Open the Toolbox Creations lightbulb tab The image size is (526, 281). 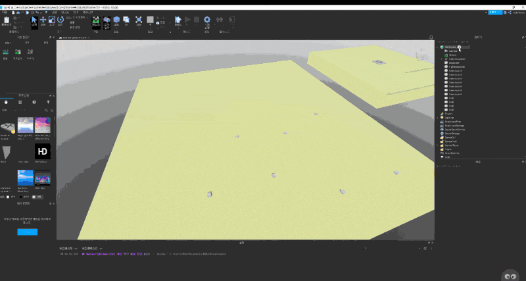coord(48,102)
